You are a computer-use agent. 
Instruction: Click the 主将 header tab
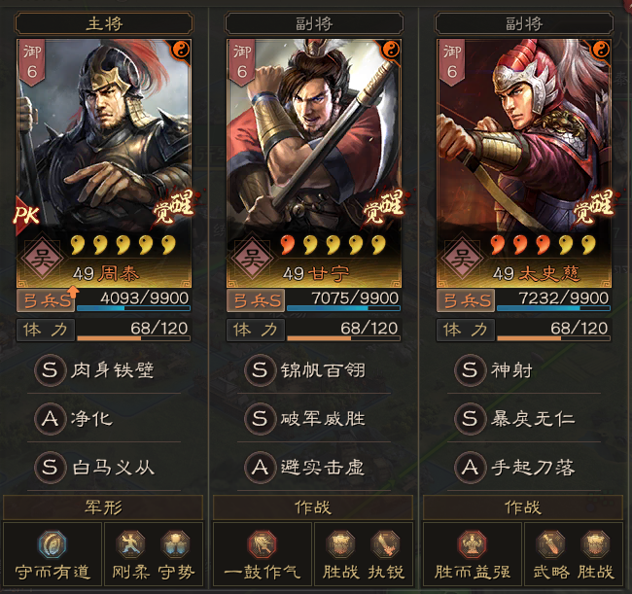(x=104, y=23)
